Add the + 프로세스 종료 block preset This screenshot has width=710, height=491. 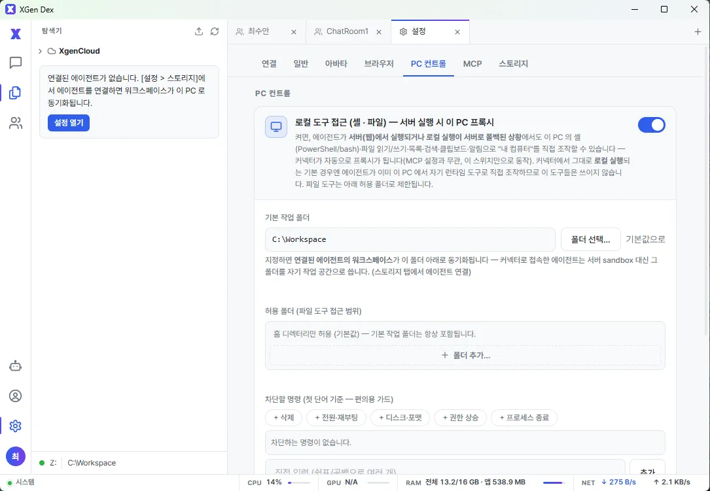524,418
